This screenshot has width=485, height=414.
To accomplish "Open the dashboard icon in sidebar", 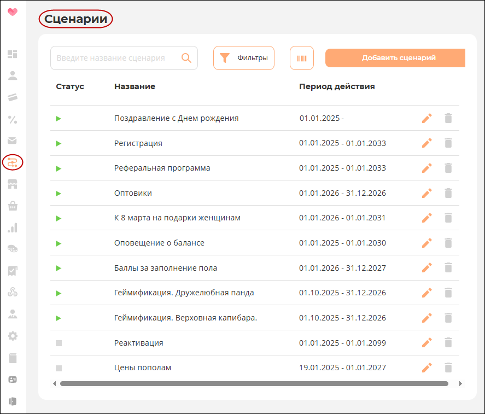I will click(x=13, y=54).
